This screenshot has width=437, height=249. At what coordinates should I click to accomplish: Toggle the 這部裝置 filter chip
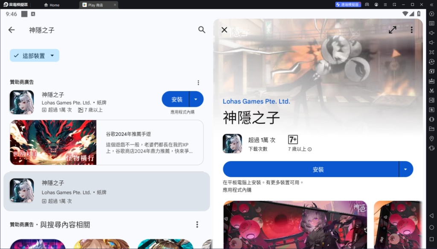click(x=35, y=56)
